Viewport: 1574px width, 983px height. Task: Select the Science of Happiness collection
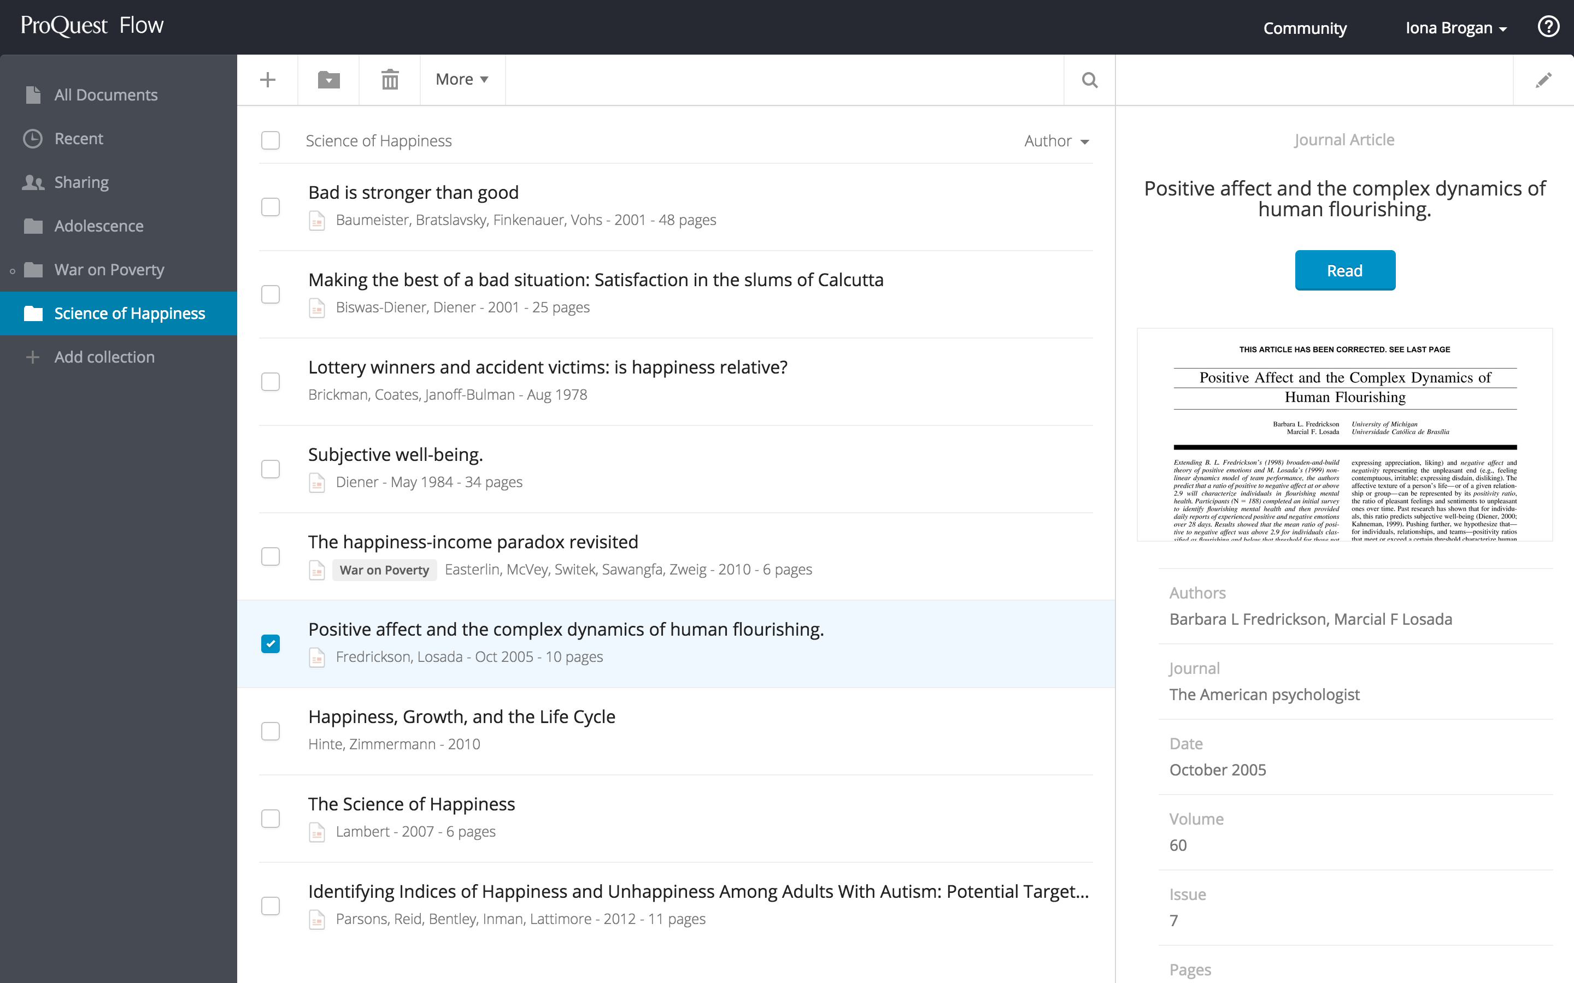[x=119, y=313]
